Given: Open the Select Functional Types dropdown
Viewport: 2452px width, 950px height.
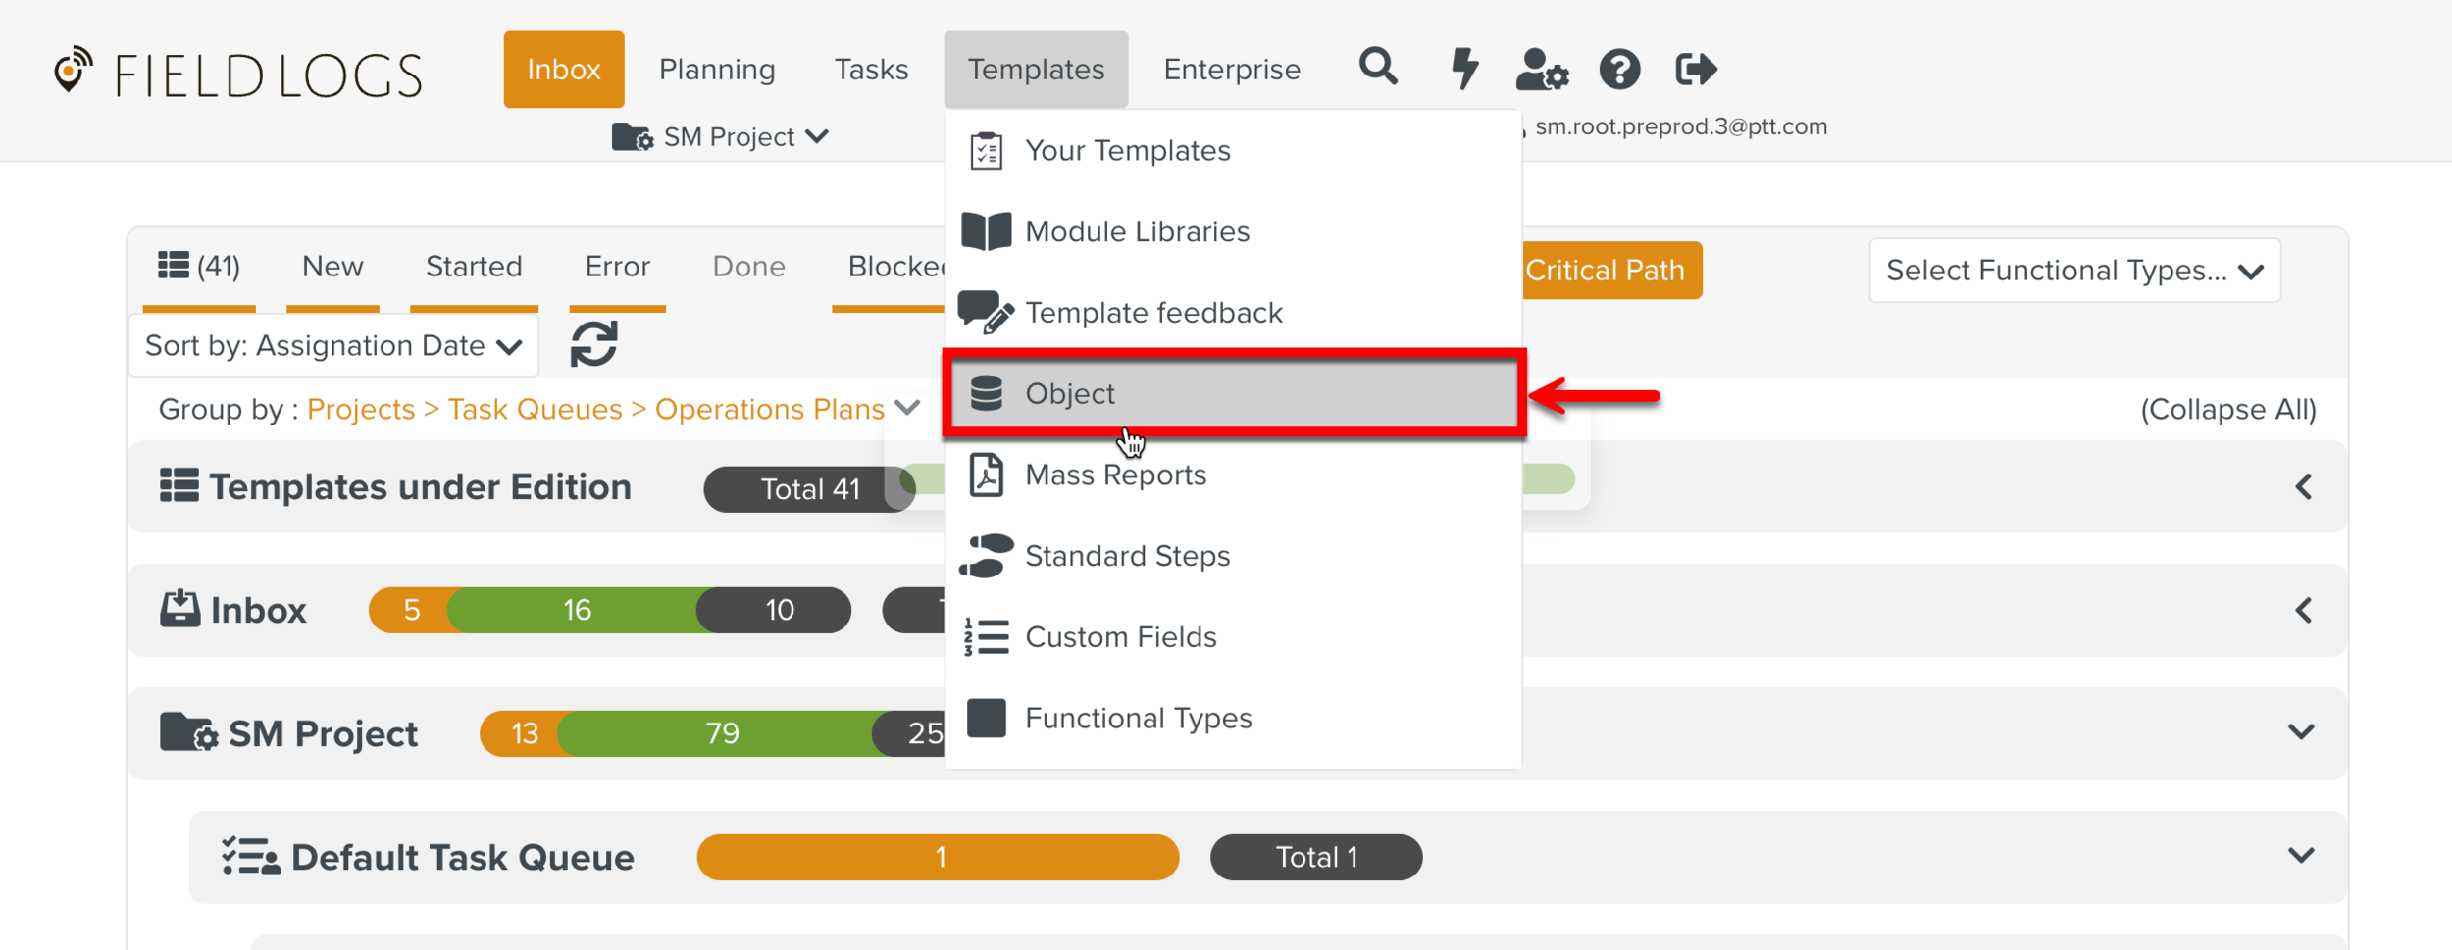Looking at the screenshot, I should click(2073, 271).
